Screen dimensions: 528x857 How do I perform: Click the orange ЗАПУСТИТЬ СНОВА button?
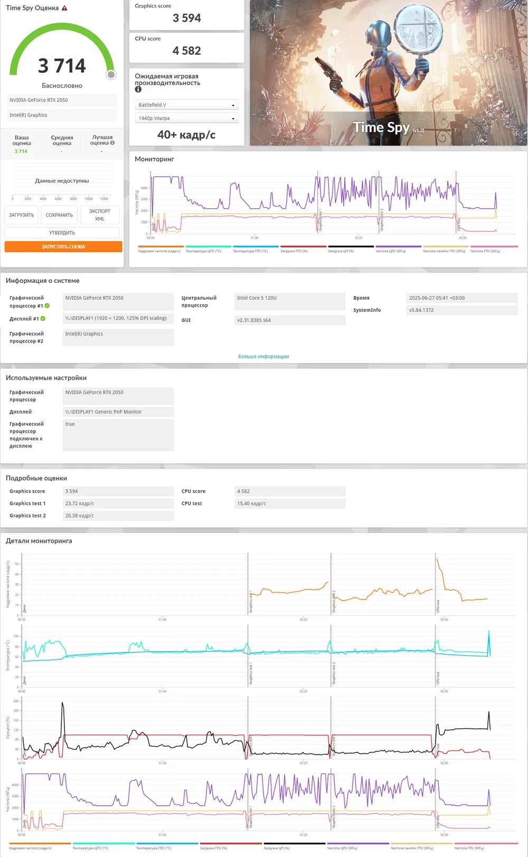pos(63,246)
